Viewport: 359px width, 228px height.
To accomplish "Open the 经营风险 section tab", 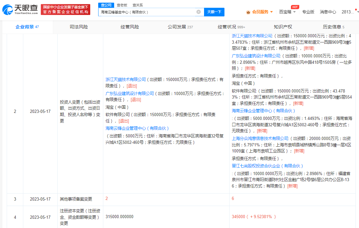I will point(130,27).
